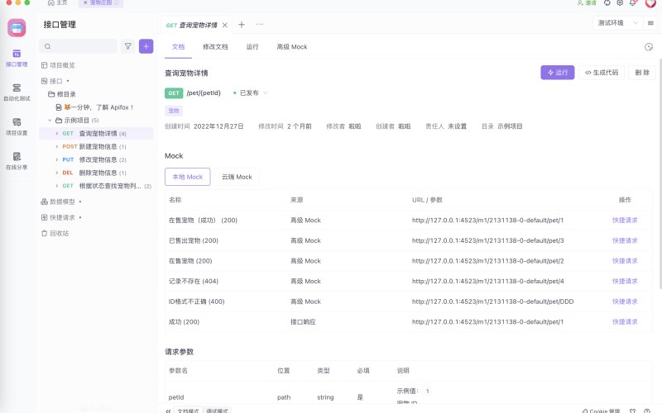Click the purple plus add button

tap(146, 46)
